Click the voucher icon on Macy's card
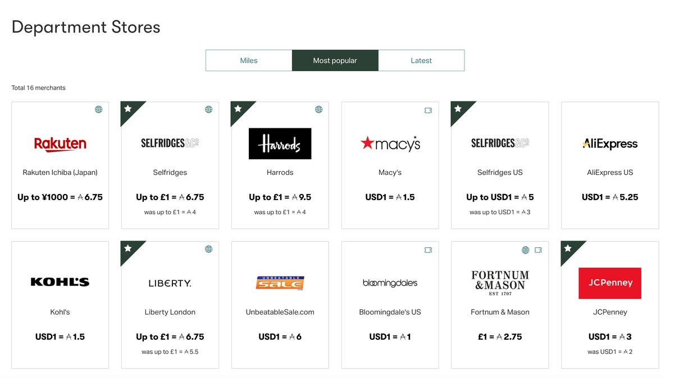The image size is (674, 379). [428, 110]
